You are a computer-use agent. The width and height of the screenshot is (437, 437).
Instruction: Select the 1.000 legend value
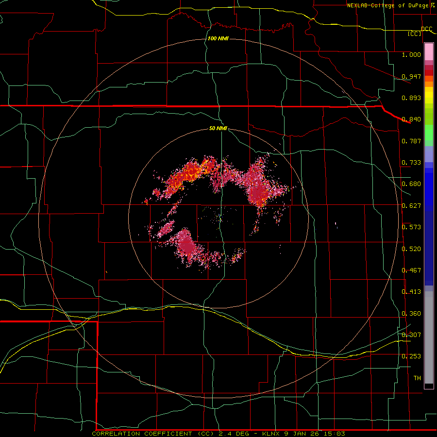tap(411, 54)
